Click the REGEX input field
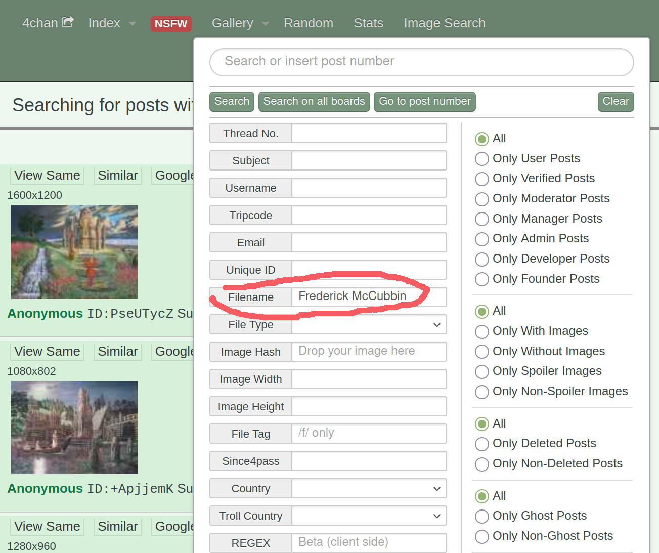The width and height of the screenshot is (659, 553). tap(369, 542)
